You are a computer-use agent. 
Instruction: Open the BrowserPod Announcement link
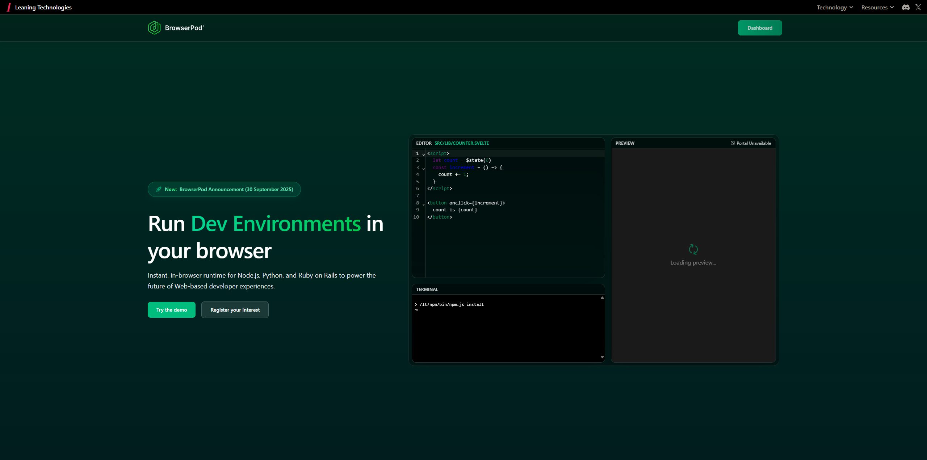tap(236, 189)
